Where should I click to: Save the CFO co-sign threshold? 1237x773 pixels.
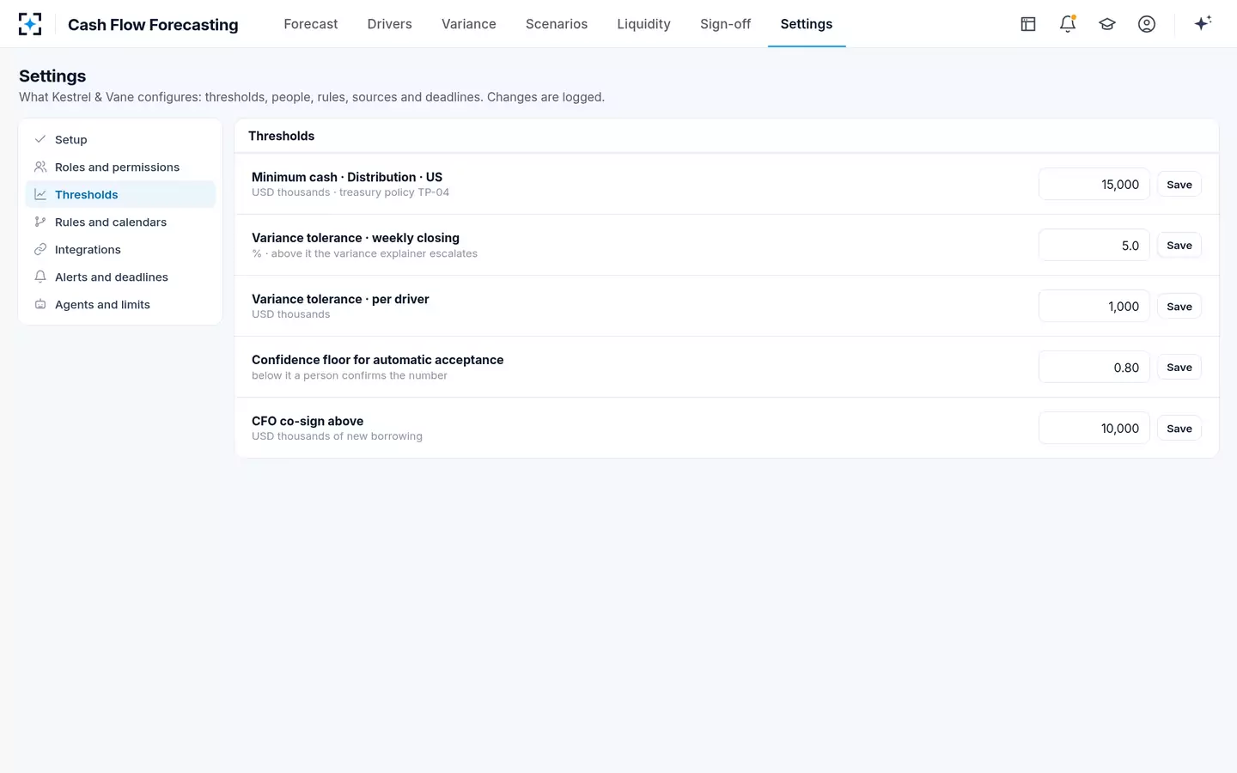coord(1179,429)
